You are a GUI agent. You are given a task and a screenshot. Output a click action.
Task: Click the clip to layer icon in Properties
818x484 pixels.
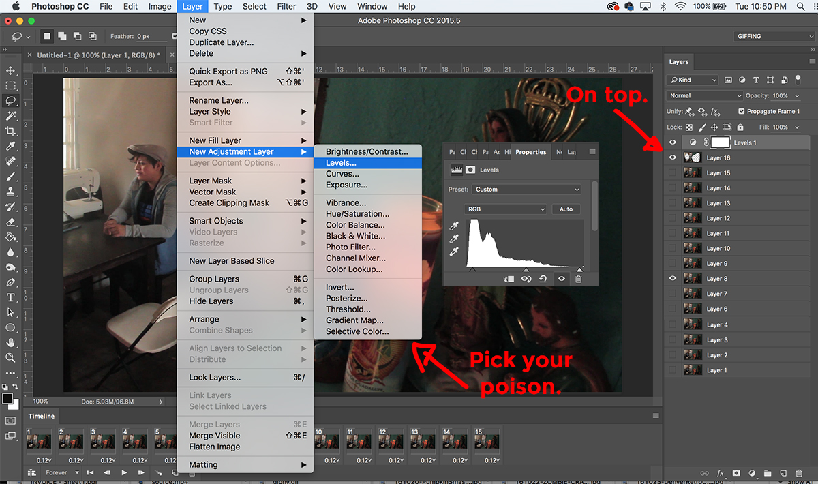pos(509,278)
